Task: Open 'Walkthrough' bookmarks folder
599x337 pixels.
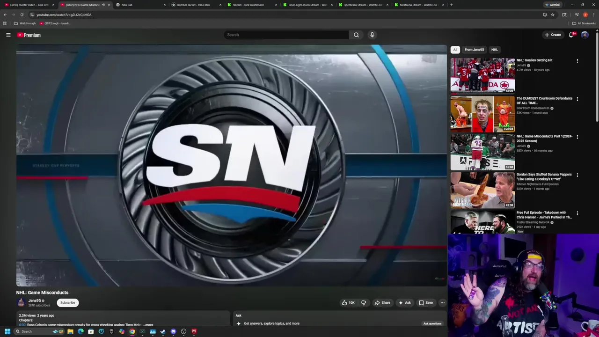Action: tap(25, 23)
